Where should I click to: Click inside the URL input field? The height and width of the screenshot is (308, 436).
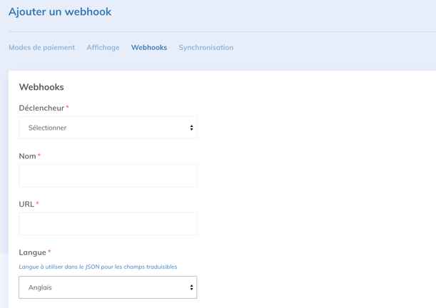[x=107, y=224]
